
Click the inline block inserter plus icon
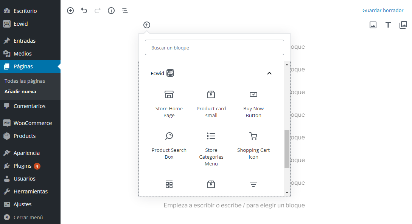(x=147, y=25)
